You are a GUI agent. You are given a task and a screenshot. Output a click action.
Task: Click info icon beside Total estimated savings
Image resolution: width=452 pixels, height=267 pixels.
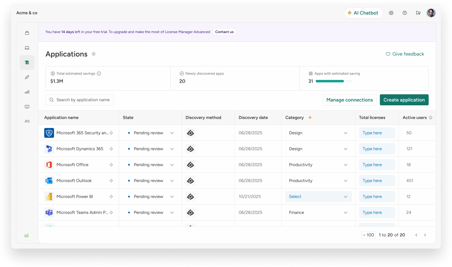pyautogui.click(x=99, y=73)
